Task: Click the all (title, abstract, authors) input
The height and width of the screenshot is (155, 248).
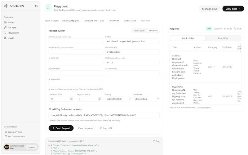Action: point(76,41)
